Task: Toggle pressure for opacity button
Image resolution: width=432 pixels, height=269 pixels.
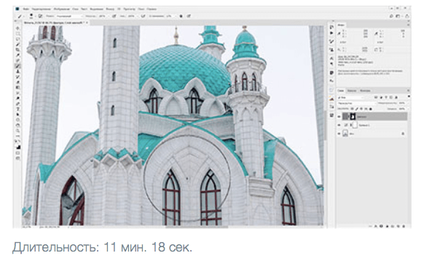Action: [114, 16]
